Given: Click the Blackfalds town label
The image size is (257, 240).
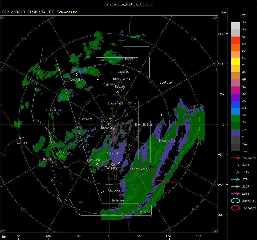Looking at the screenshot, I should [x=121, y=79].
